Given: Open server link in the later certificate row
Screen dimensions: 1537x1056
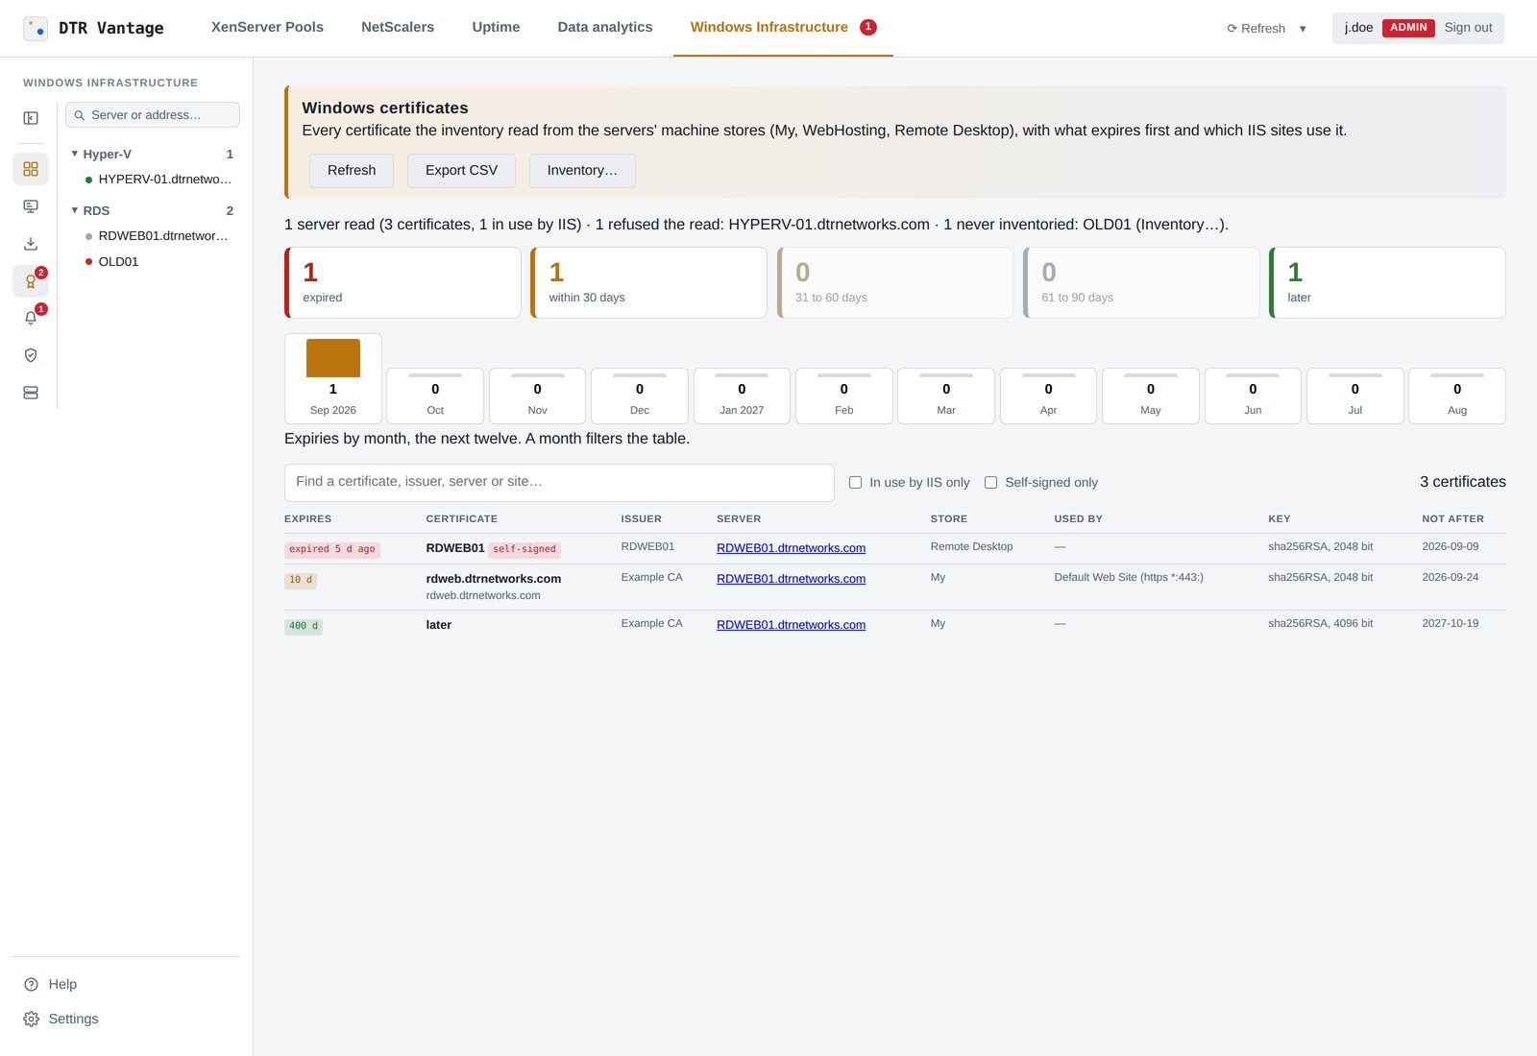Looking at the screenshot, I should pyautogui.click(x=791, y=625).
